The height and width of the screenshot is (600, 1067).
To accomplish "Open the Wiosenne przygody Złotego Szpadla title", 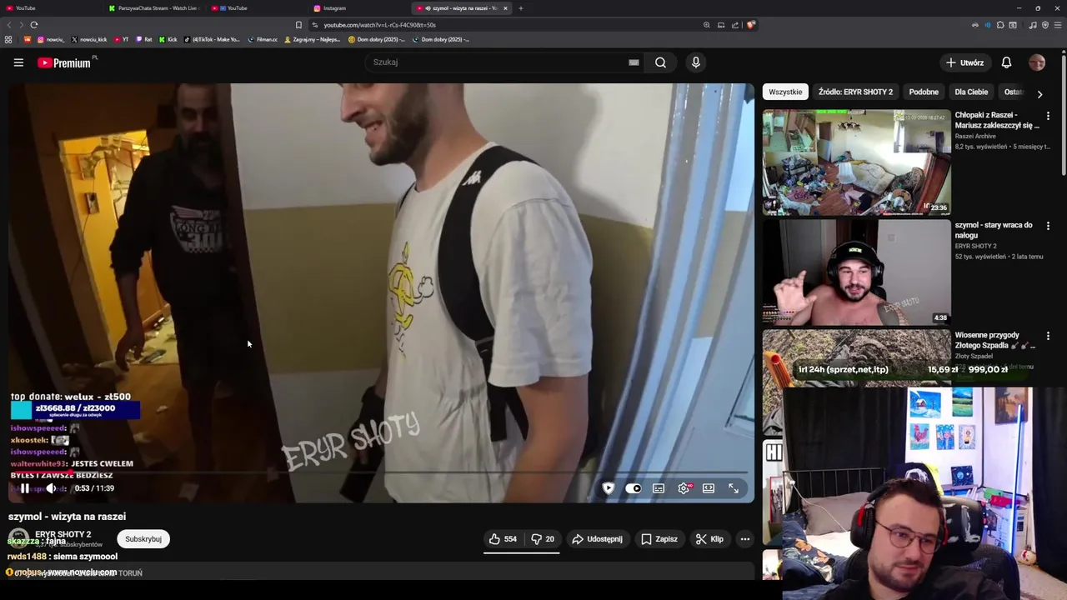I will tap(994, 340).
